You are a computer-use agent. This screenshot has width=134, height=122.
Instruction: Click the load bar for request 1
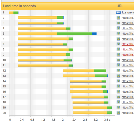pos(14,12)
